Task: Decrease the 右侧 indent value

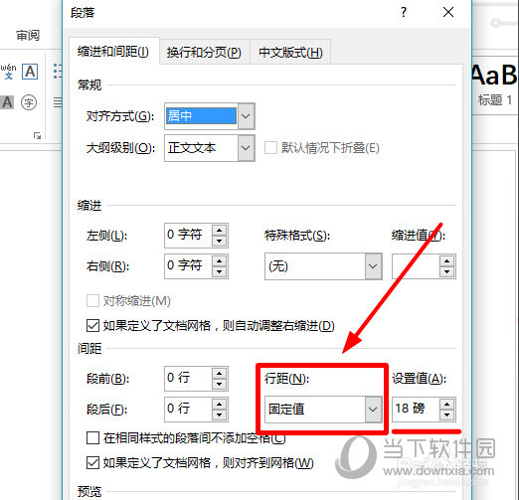Action: point(220,271)
